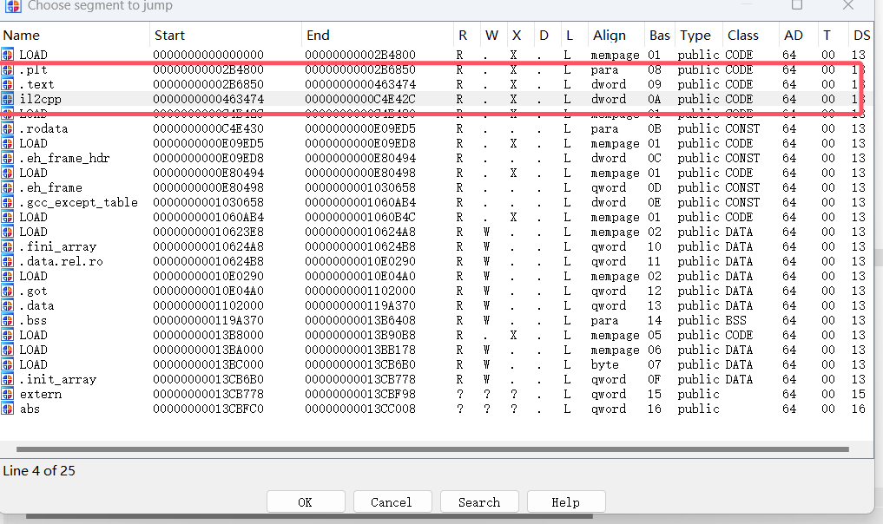Click the .data.rel.ro segment icon
Screen dimensions: 883x524
tap(7, 261)
